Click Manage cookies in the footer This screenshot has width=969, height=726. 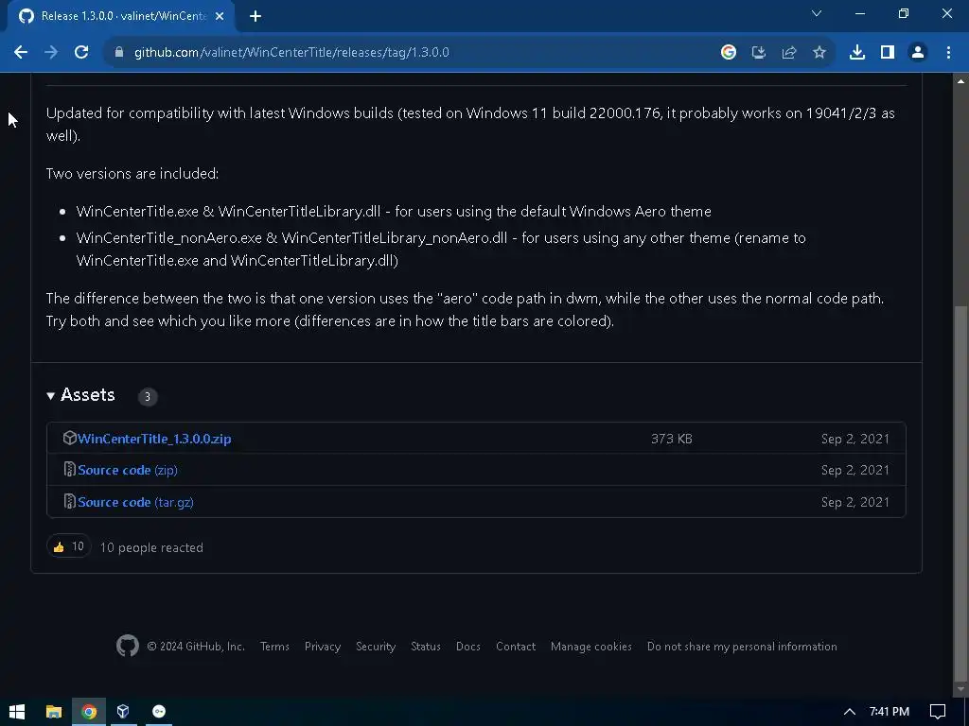[x=590, y=647]
